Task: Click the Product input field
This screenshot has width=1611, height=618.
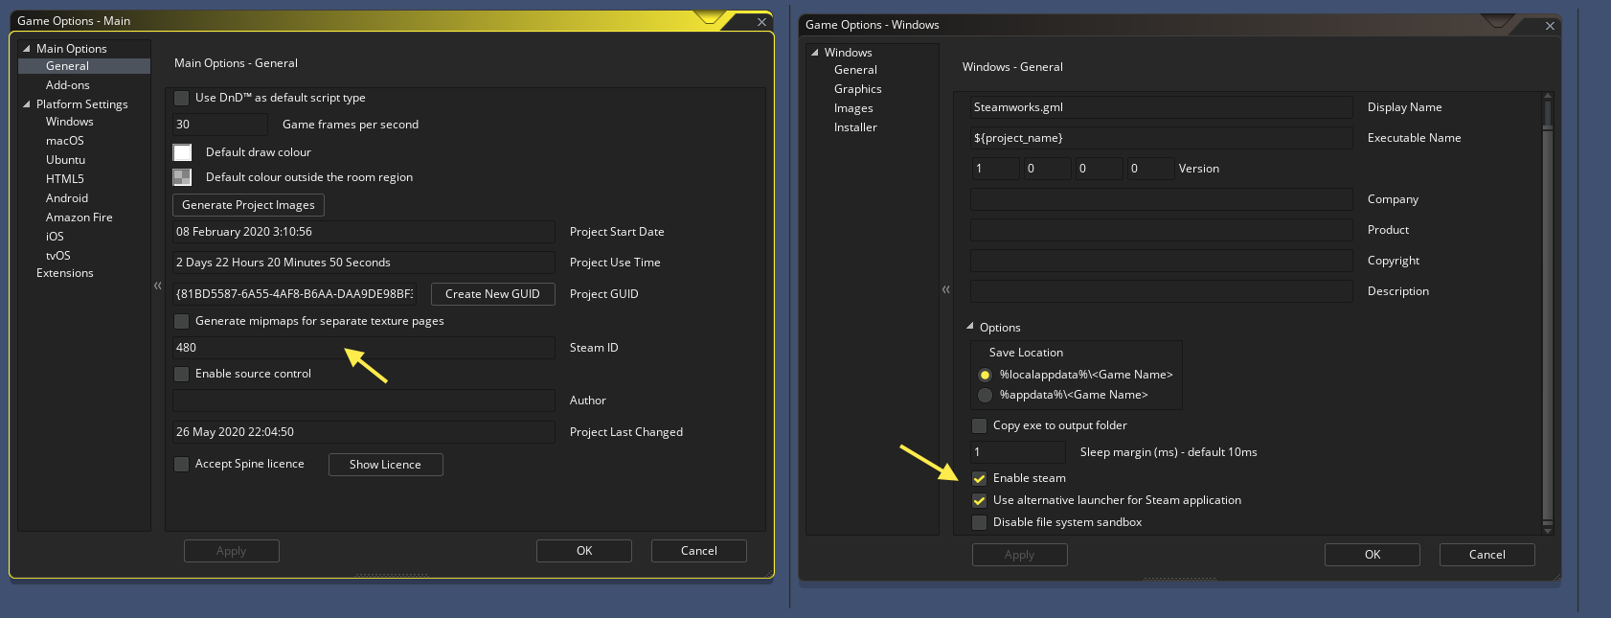Action: point(1162,230)
